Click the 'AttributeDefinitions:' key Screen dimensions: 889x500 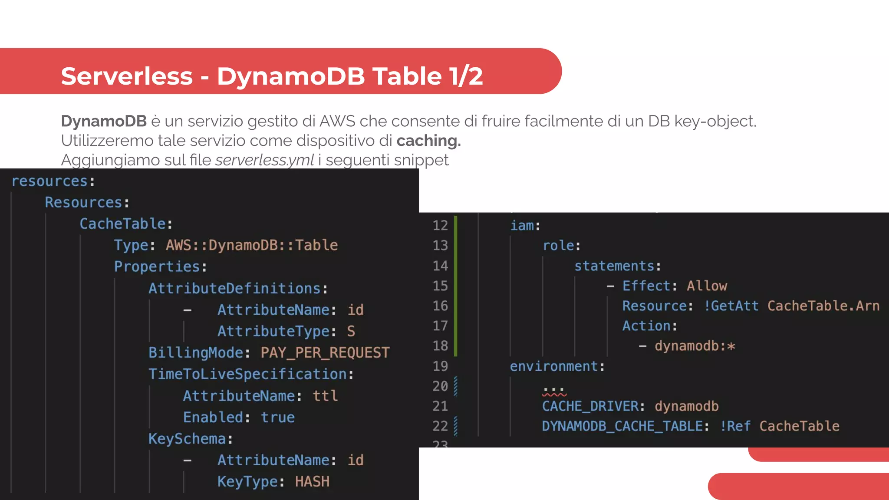point(238,288)
